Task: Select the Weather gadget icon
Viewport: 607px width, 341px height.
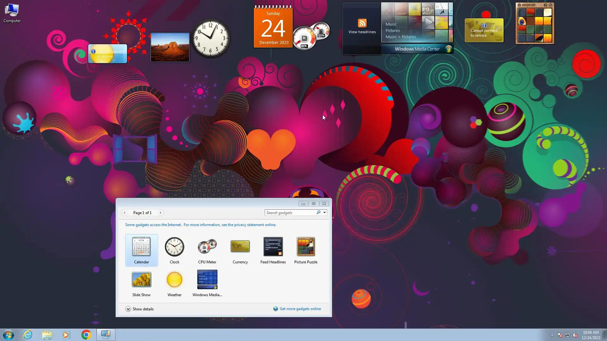Action: [174, 280]
